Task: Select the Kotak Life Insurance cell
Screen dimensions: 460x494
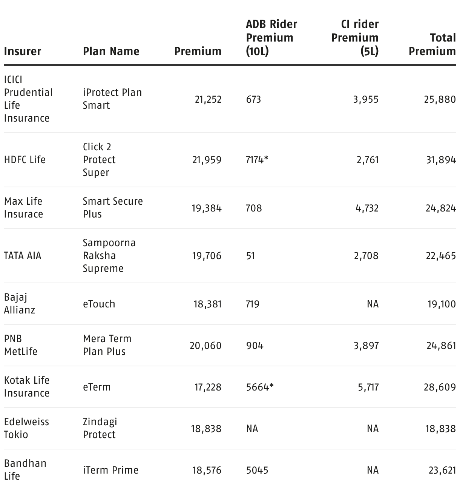Action: point(27,387)
